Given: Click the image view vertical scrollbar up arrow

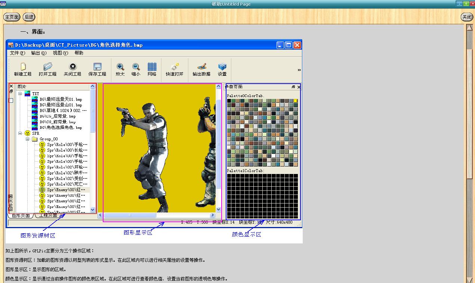Looking at the screenshot, I should click(219, 87).
